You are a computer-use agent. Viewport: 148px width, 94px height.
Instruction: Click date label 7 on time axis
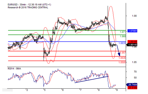click(x=81, y=90)
